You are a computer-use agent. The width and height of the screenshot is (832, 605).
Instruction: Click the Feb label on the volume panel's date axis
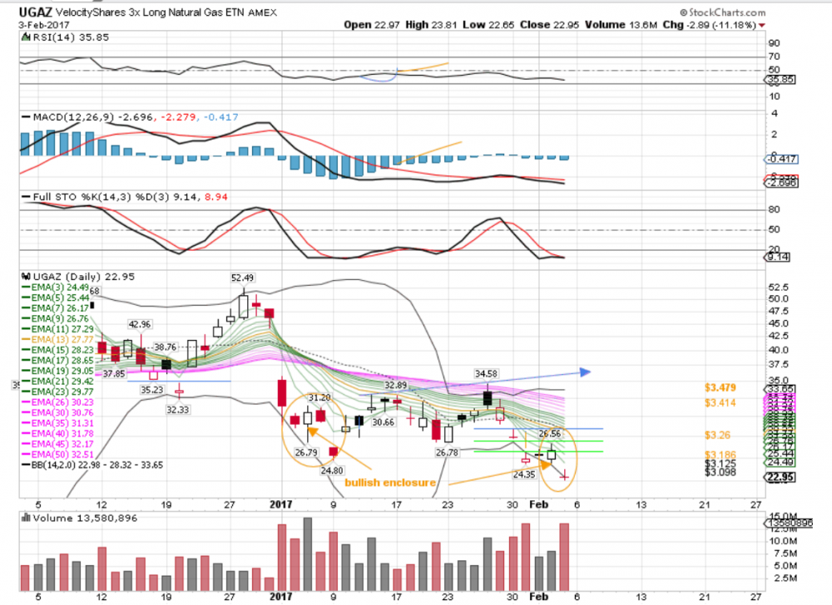[538, 597]
